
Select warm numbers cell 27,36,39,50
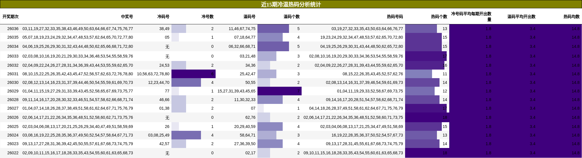[x=245, y=144]
